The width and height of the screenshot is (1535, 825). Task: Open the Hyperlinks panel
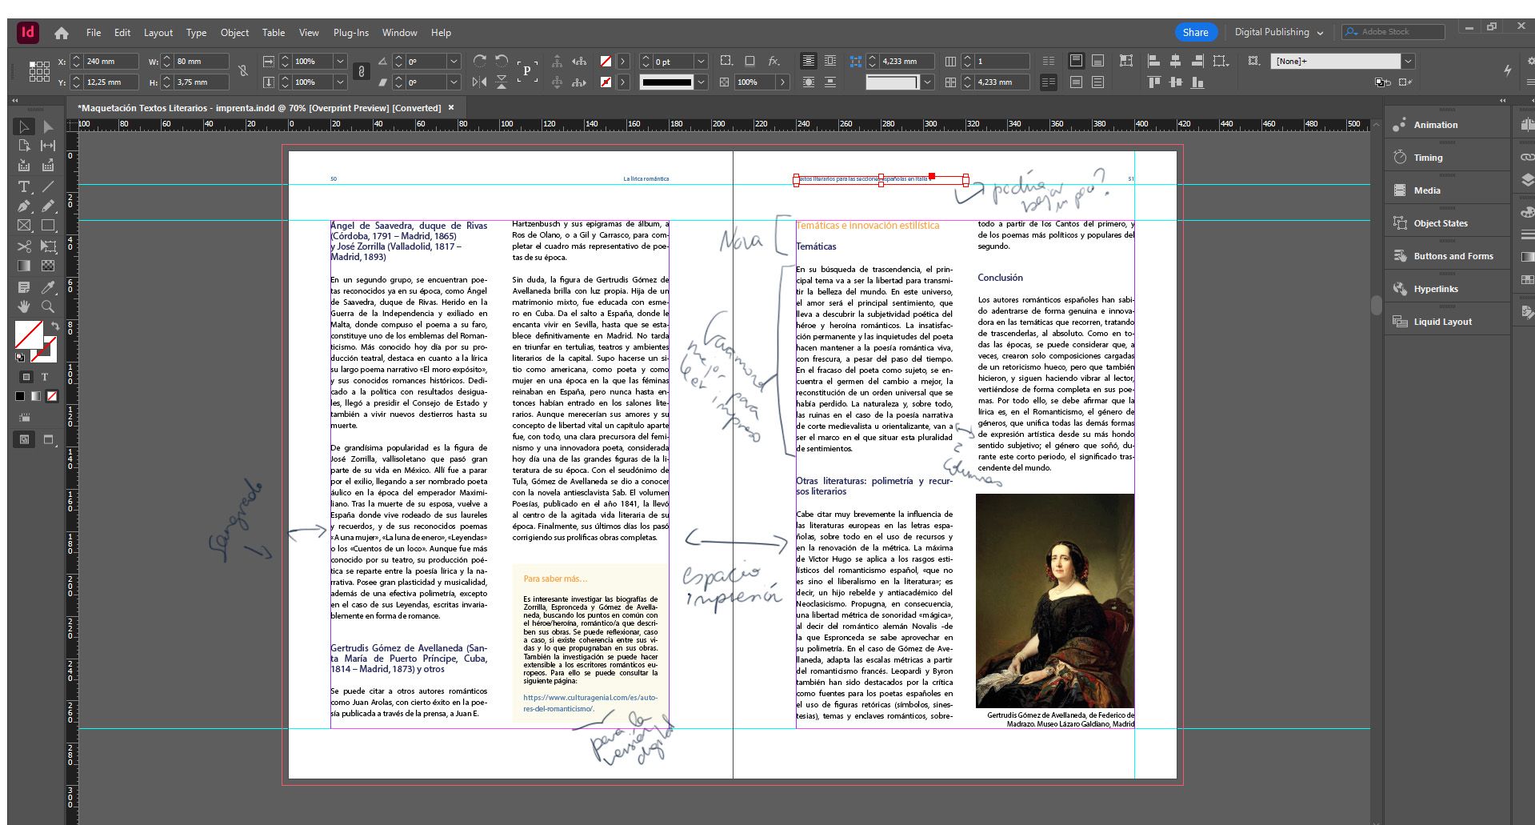(x=1435, y=289)
